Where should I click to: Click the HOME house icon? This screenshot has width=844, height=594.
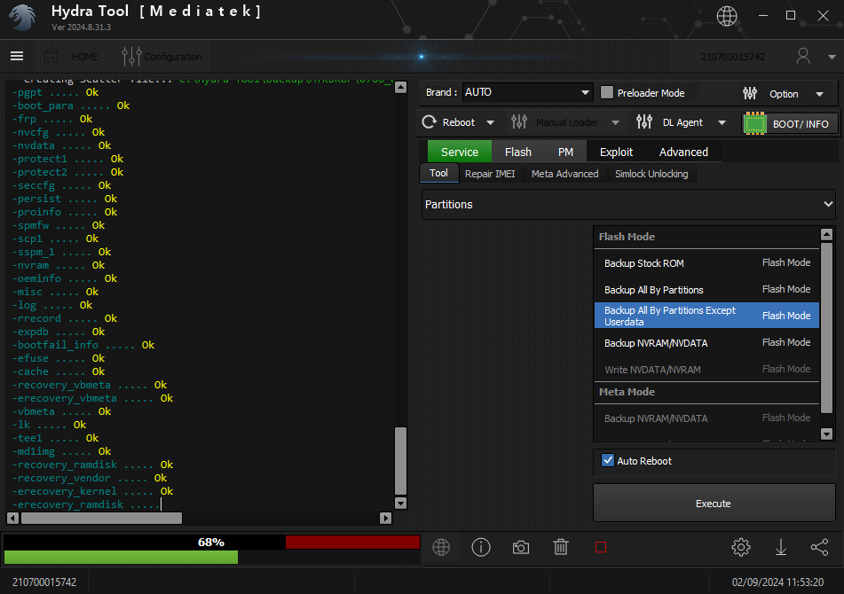click(51, 57)
